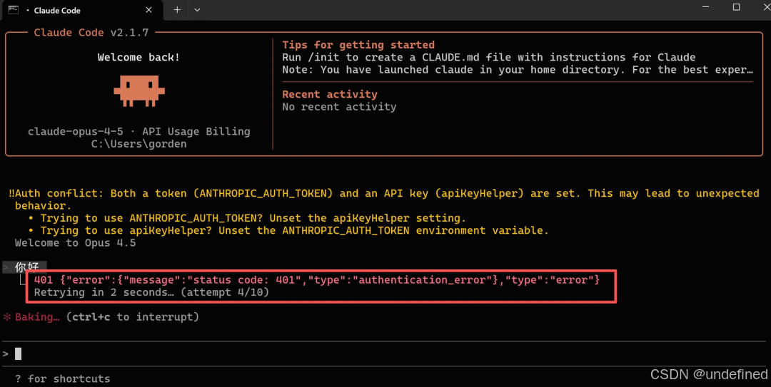This screenshot has width=771, height=387.
Task: Click the terminal icon in the tab
Action: pyautogui.click(x=14, y=10)
